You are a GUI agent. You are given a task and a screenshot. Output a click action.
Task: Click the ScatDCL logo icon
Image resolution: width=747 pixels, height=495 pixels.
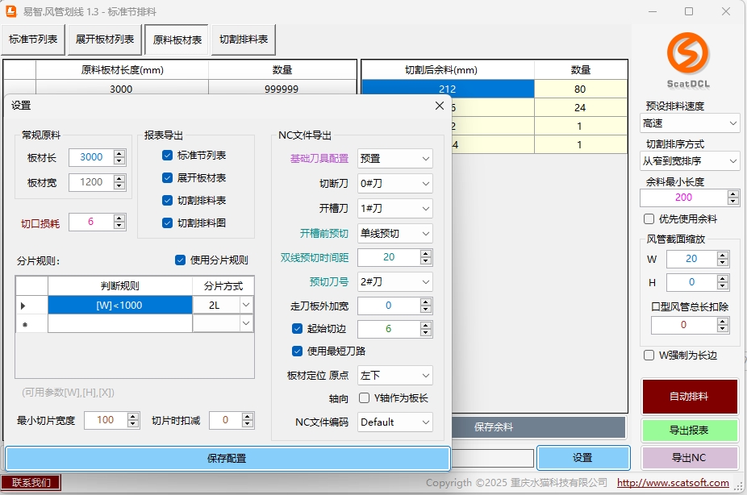(688, 53)
